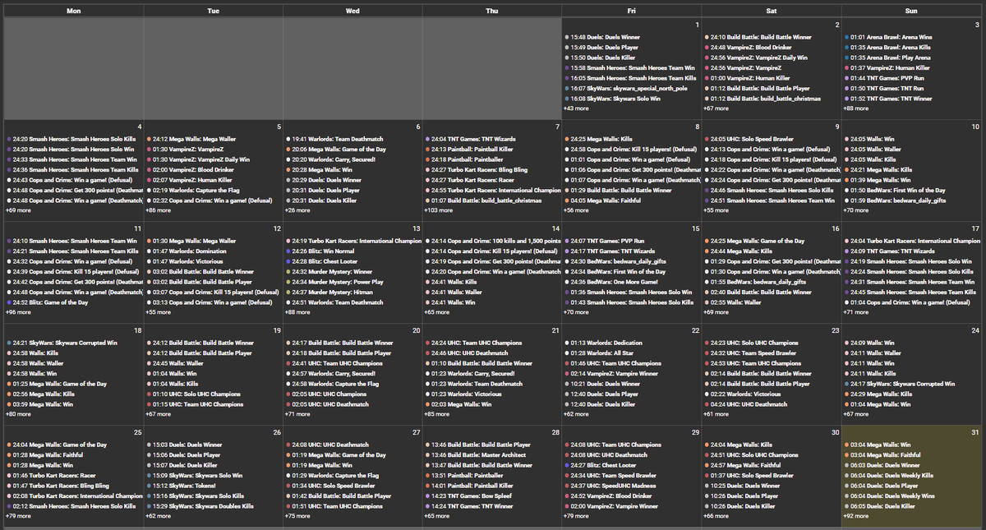Screen dimensions: 986x530
Task: Open the '+96 more' events link
Action: point(18,312)
